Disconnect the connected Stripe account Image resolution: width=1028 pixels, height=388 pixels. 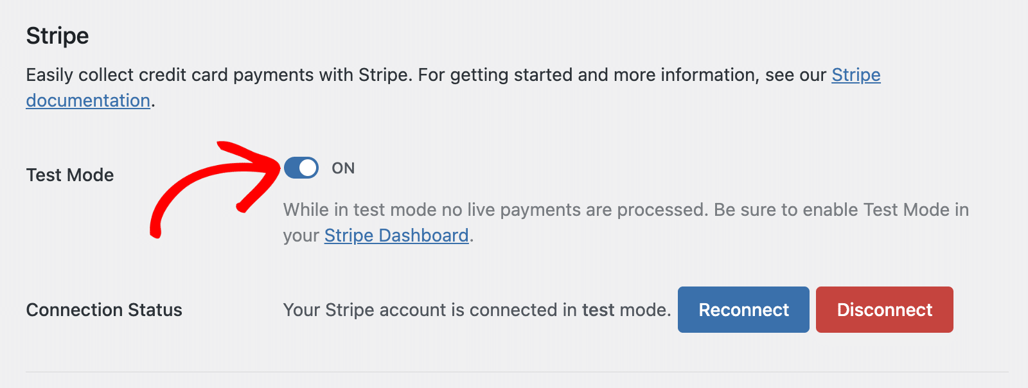coord(885,310)
